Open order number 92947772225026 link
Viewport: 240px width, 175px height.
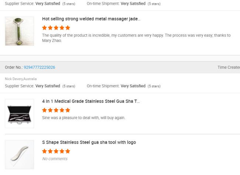[x=40, y=67]
